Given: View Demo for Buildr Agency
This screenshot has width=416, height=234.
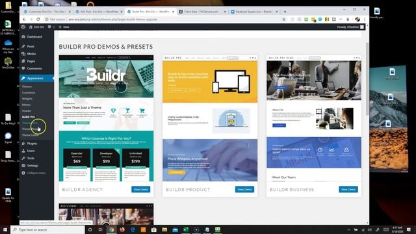Looking at the screenshot, I should pos(140,189).
